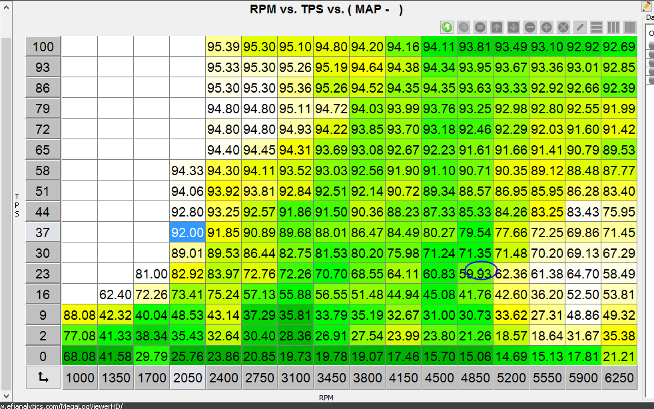Click the green up-arrow table toolbar icon
Viewport: 654px width, 409px height.
tap(447, 27)
